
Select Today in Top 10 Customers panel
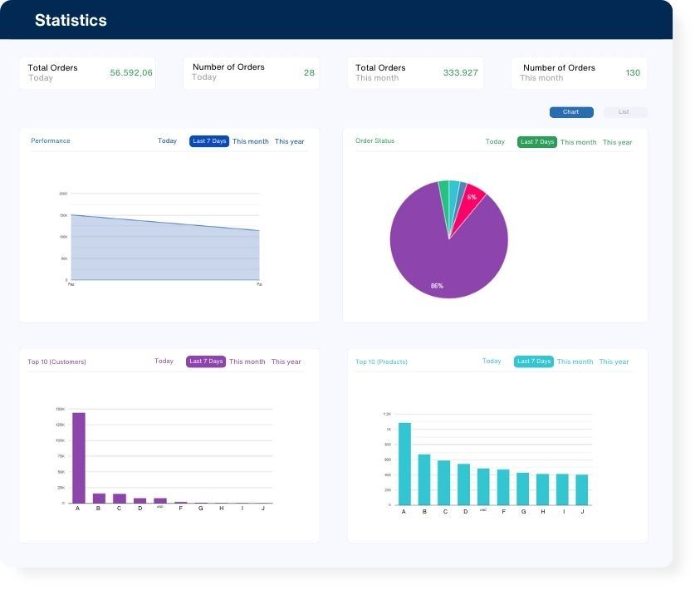[x=164, y=361]
